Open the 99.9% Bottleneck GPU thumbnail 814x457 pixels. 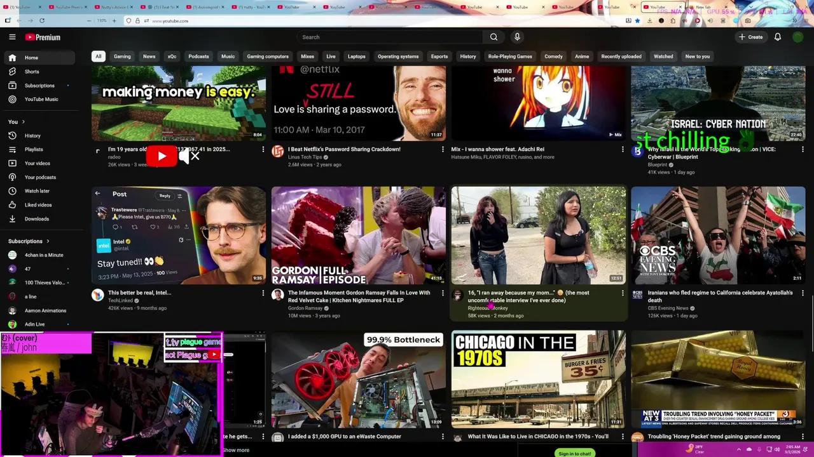(x=359, y=379)
